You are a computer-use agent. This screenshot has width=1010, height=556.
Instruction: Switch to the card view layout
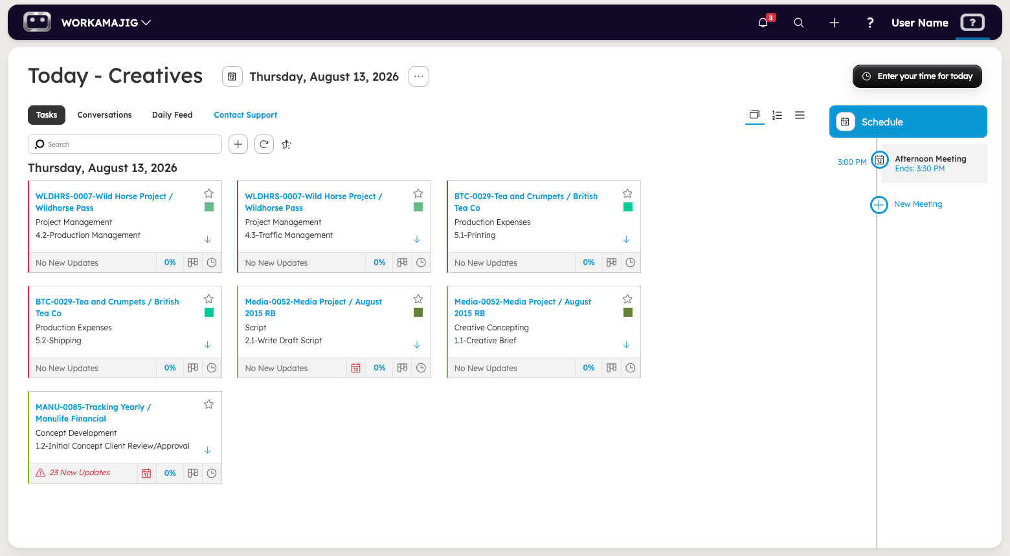tap(754, 115)
